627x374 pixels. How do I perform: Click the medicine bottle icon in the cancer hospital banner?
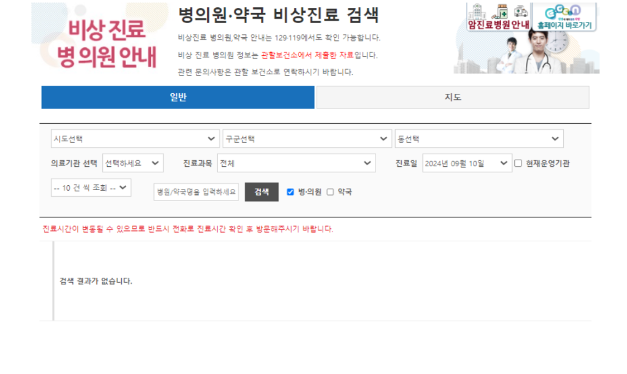pyautogui.click(x=502, y=12)
